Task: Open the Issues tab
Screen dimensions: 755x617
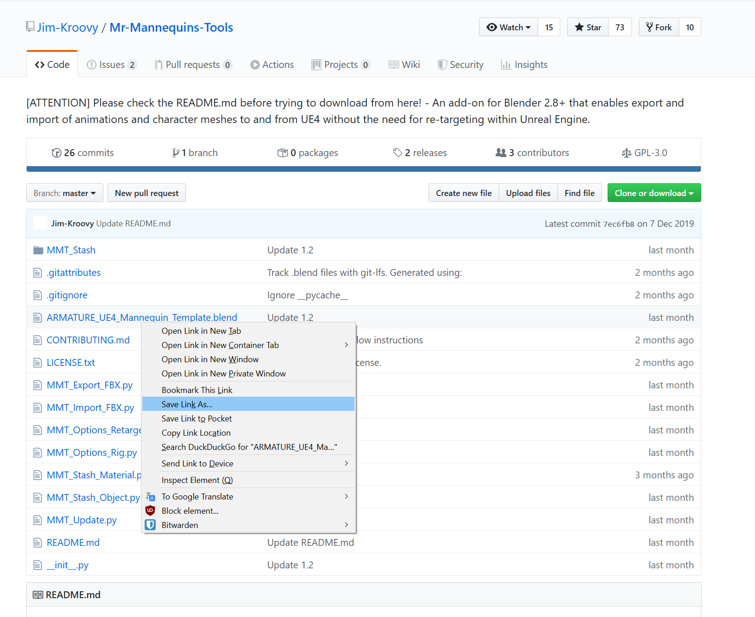Action: click(x=112, y=65)
